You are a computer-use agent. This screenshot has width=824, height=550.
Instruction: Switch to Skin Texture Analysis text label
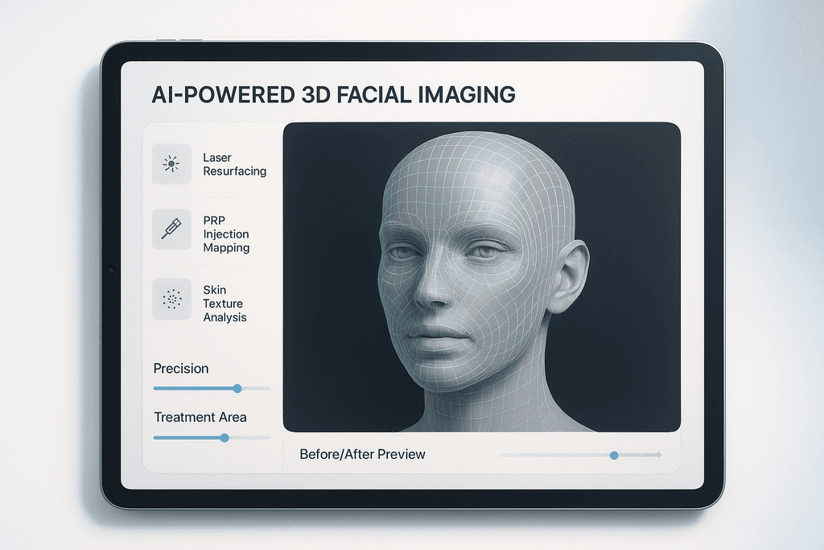[x=225, y=304]
